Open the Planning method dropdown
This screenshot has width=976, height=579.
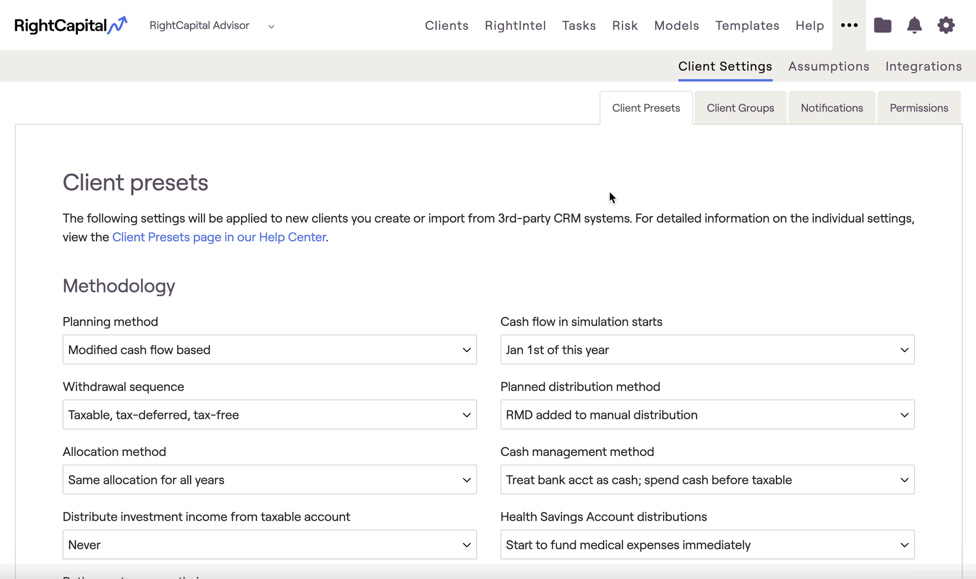269,350
